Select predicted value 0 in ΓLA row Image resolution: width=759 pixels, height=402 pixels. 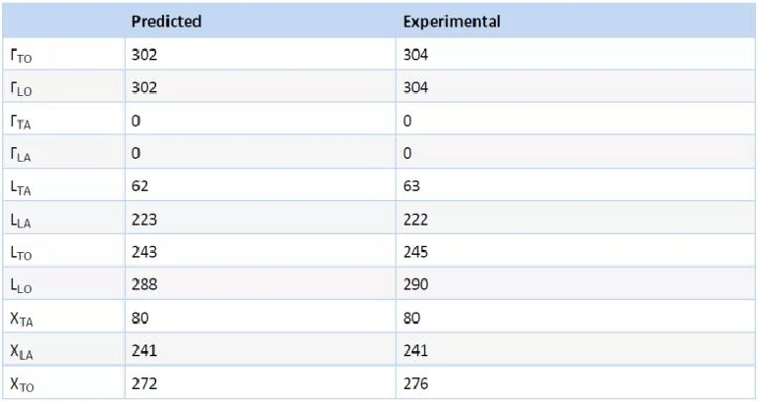click(136, 153)
